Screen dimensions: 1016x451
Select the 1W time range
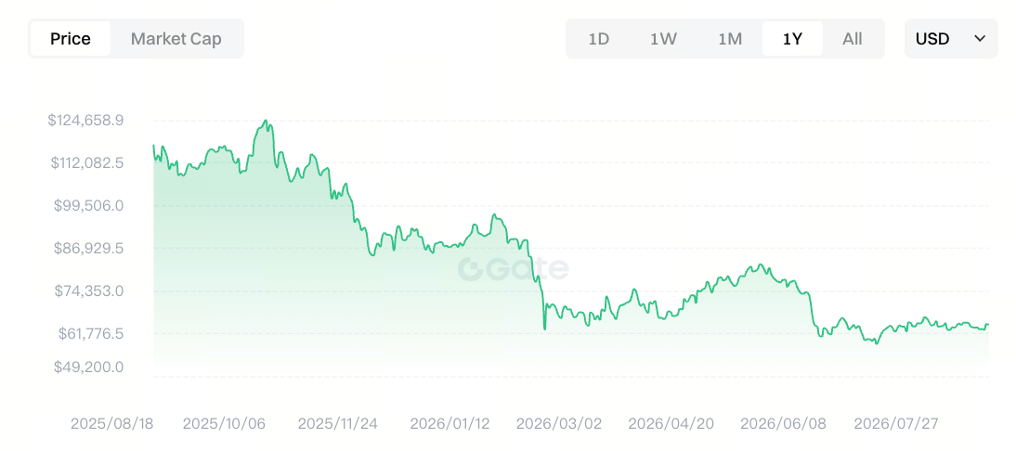[x=663, y=39]
